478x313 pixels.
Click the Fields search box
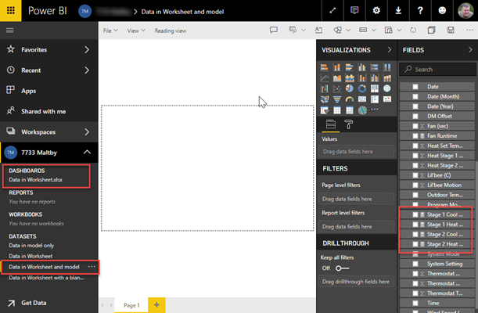[437, 70]
